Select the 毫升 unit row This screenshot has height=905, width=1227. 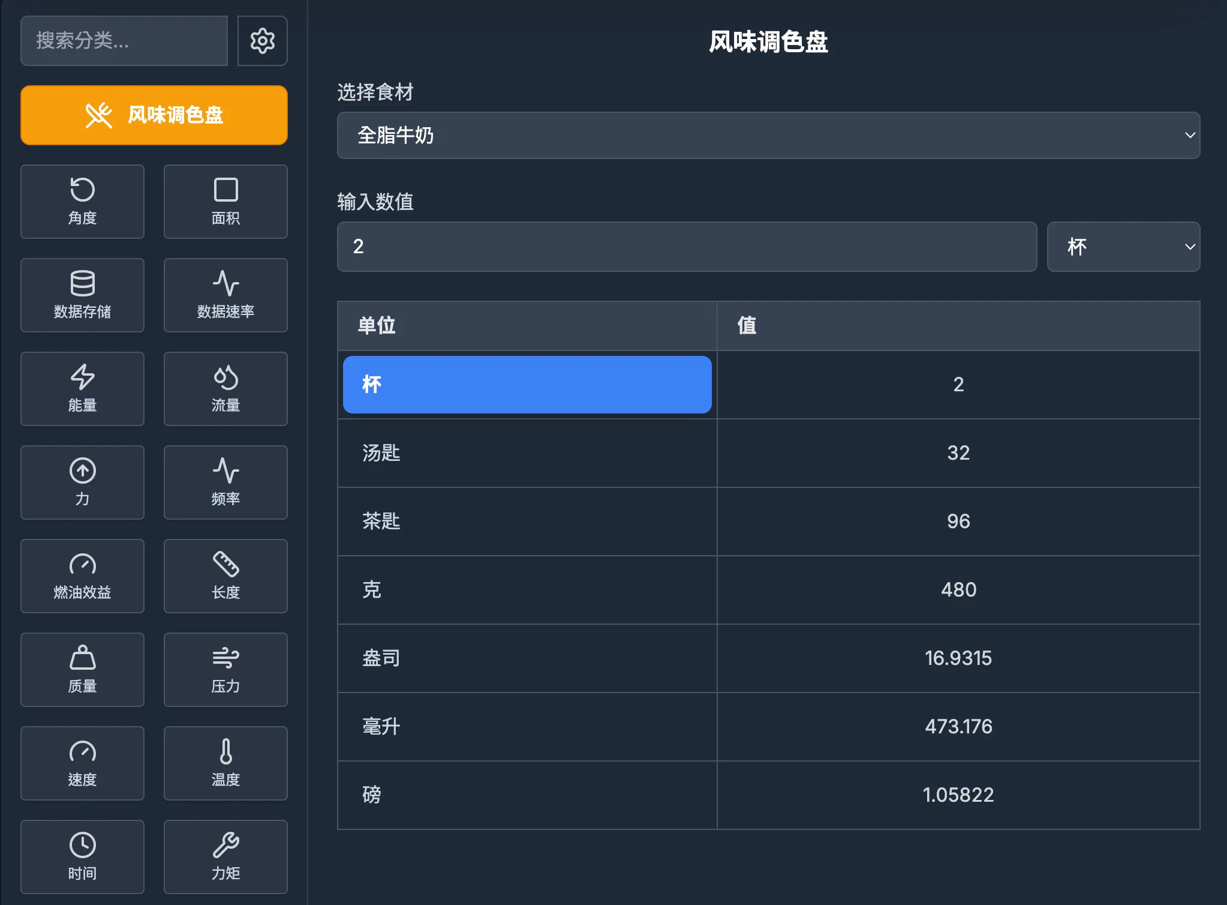click(x=527, y=727)
